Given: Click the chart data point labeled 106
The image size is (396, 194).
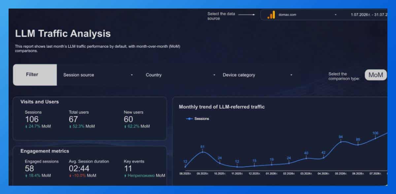Looking at the screenshot, I should [375, 138].
